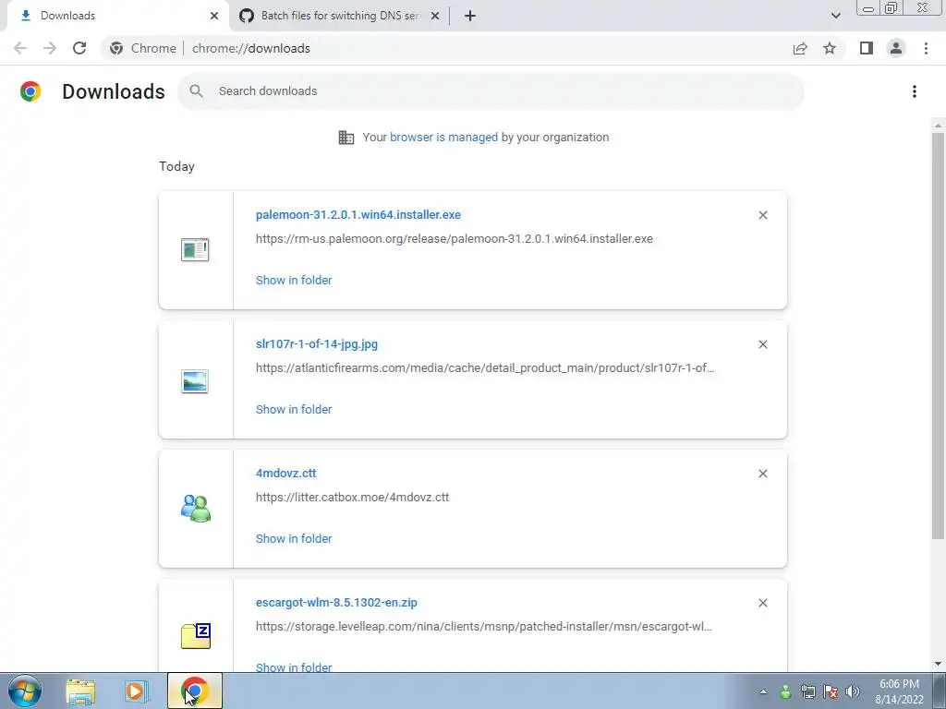Click the slr107r image file icon
This screenshot has width=946, height=709.
195,381
